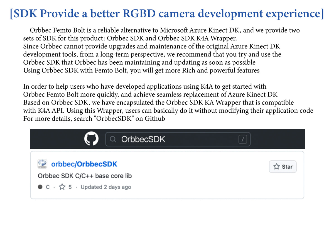The width and height of the screenshot is (334, 252).
Task: Click the star icon beside count 5
Action: click(x=62, y=187)
